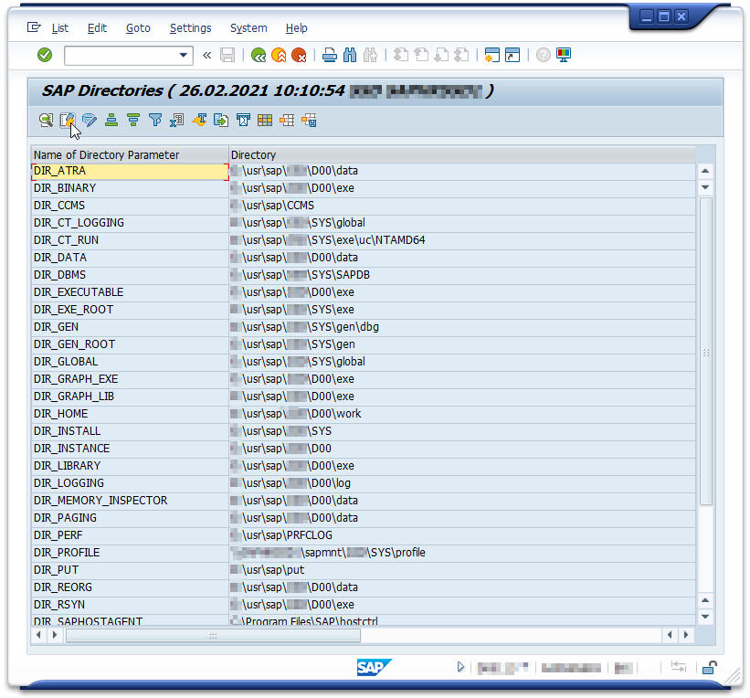Open the System menu
This screenshot has height=698, width=750.
[x=248, y=28]
